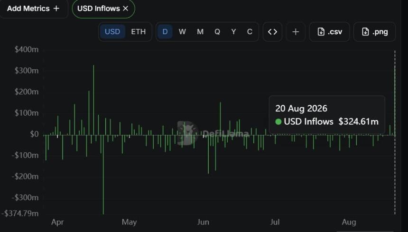Image resolution: width=408 pixels, height=232 pixels.
Task: Open the embed code icon
Action: coord(272,32)
